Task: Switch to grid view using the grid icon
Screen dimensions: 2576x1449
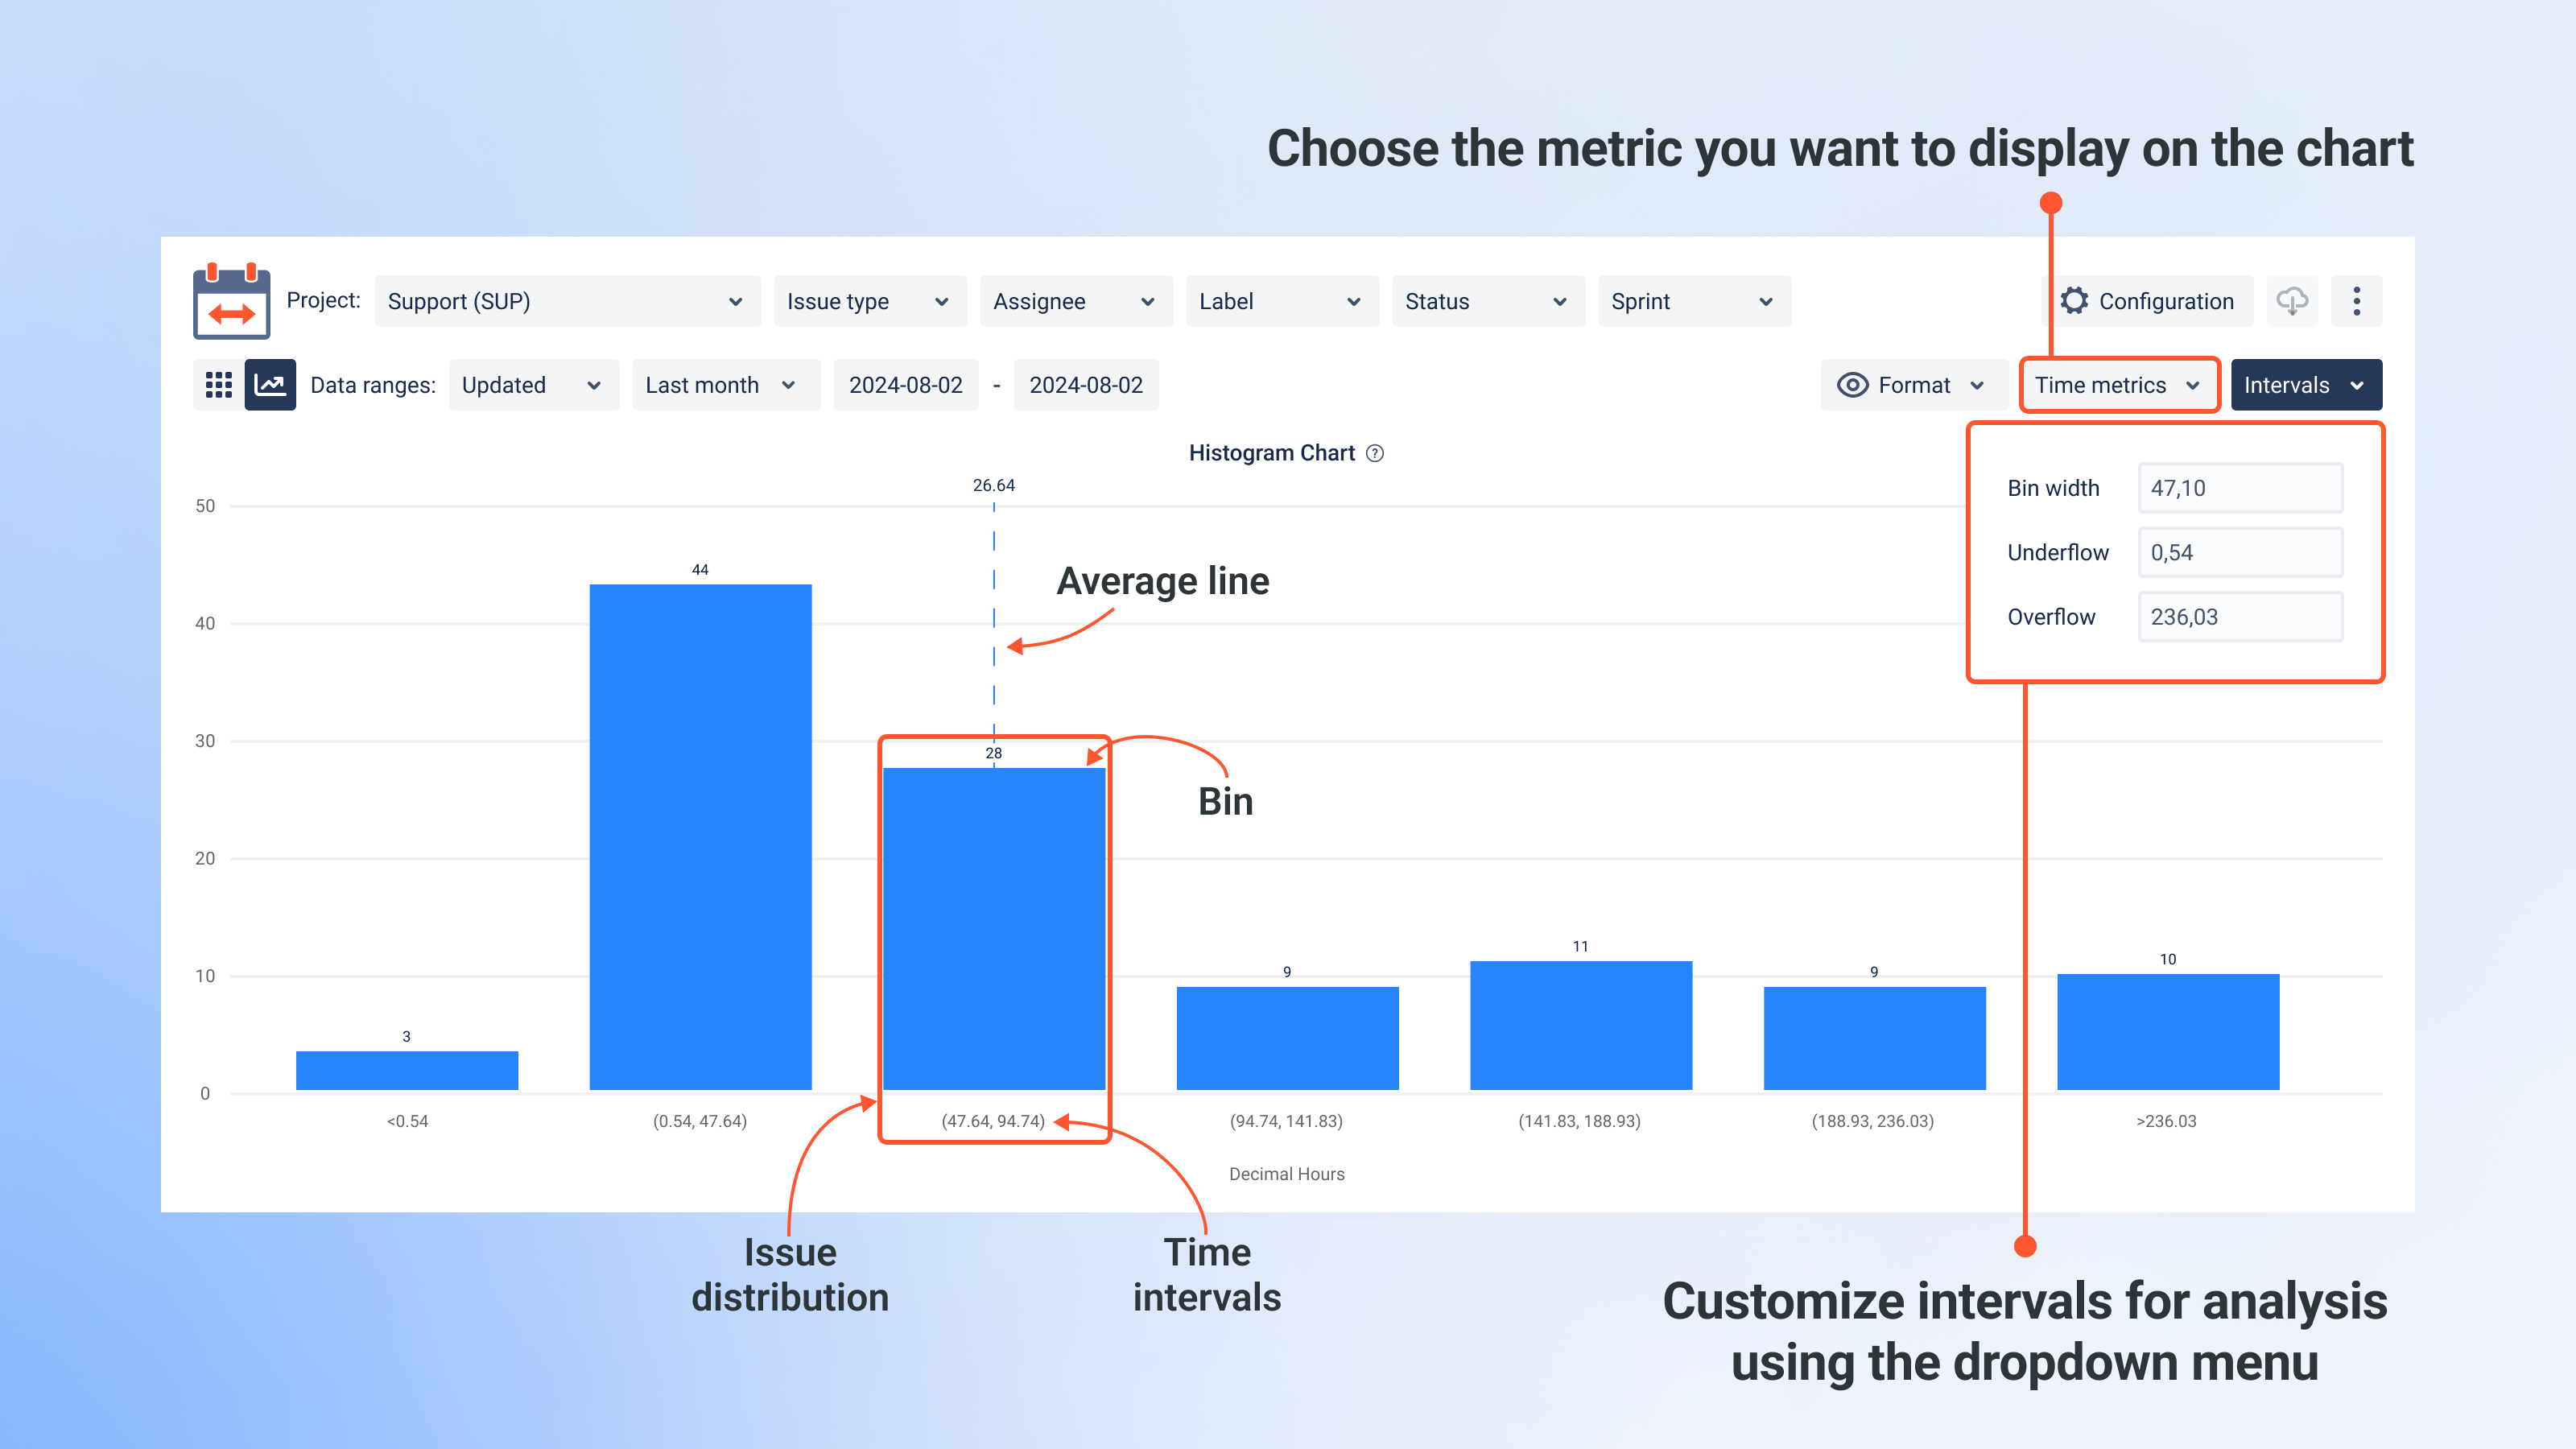Action: [218, 385]
